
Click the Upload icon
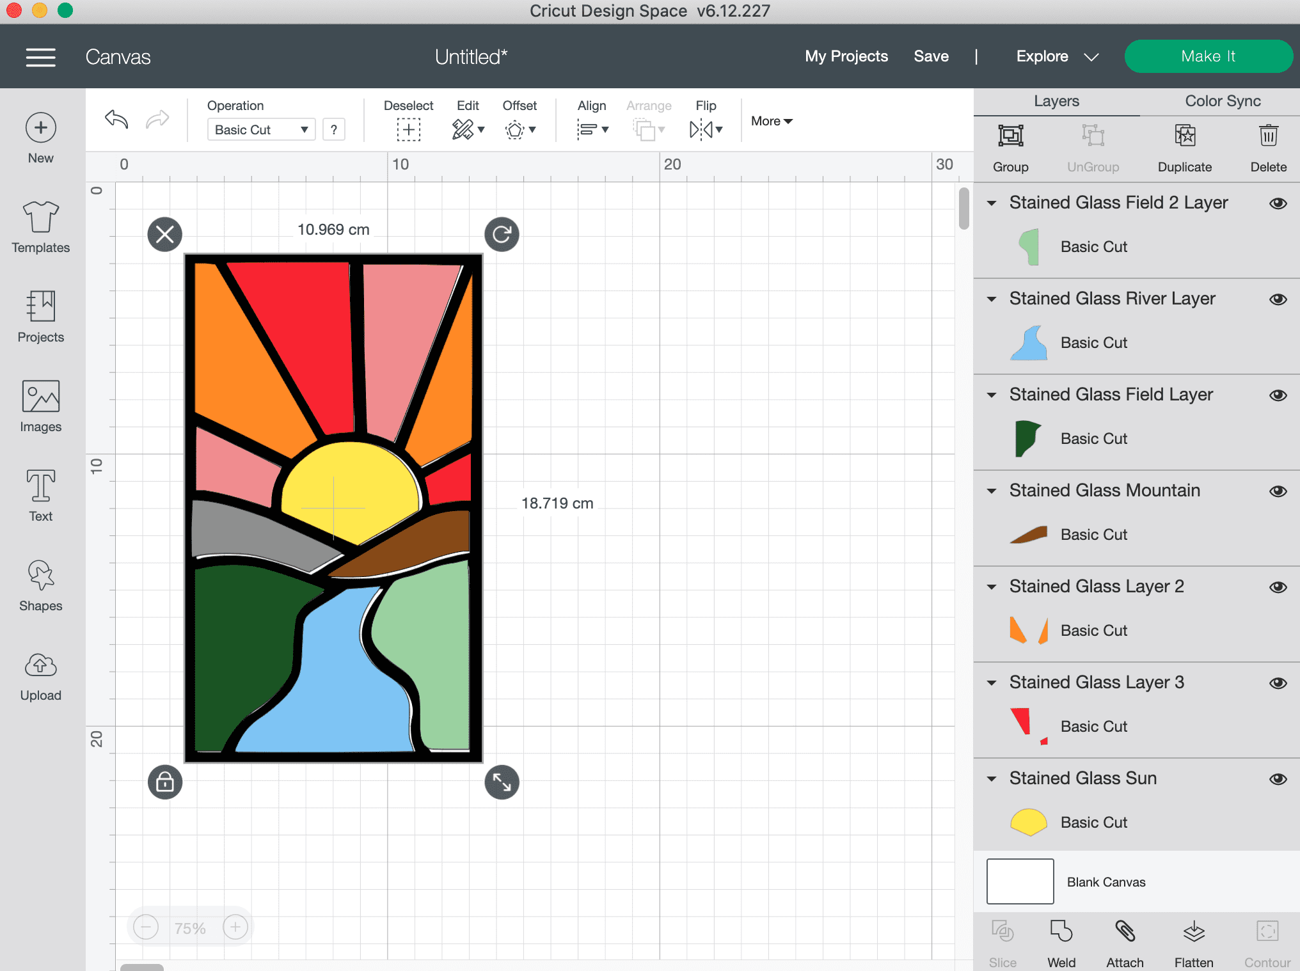tap(41, 665)
